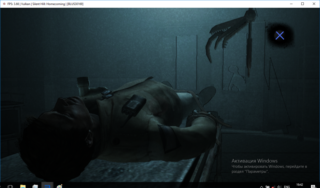Open the notification action center
Viewport: 320px width, 188px height.
313,186
